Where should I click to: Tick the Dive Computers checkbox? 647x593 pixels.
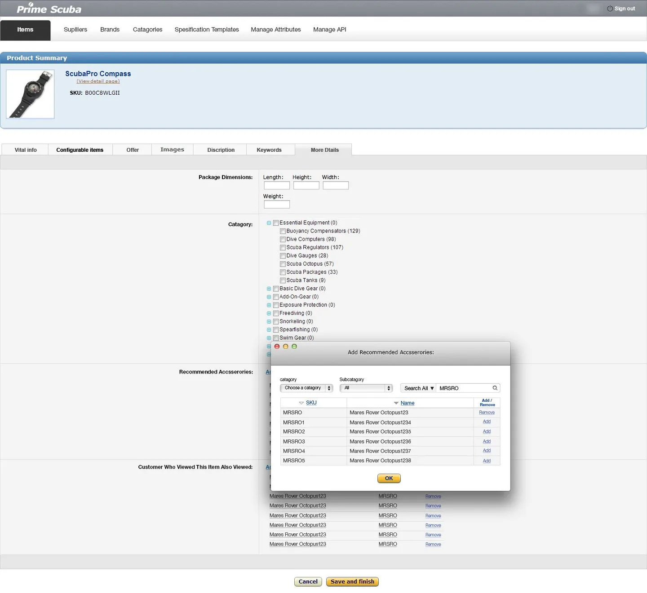283,239
